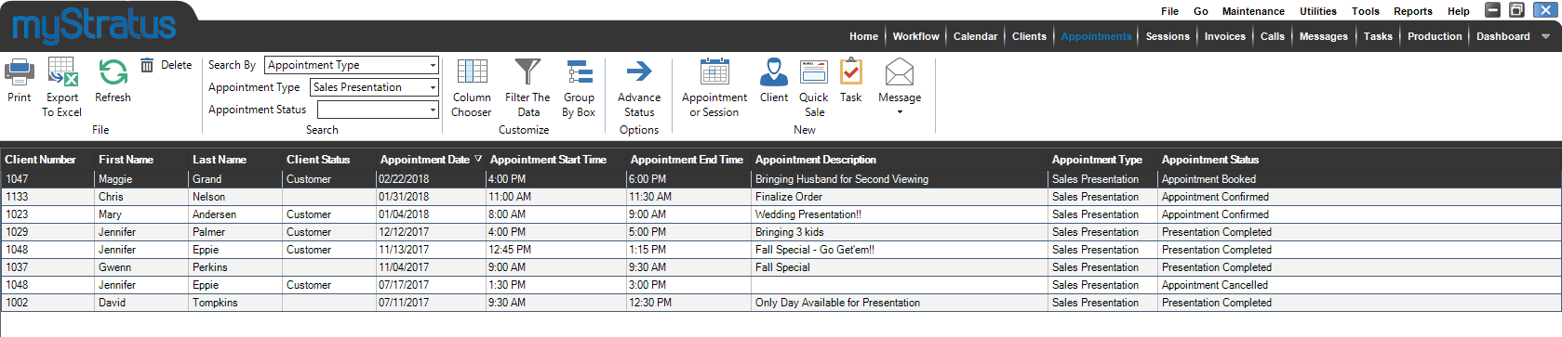Expand the Message dropdown arrow

pyautogui.click(x=900, y=112)
